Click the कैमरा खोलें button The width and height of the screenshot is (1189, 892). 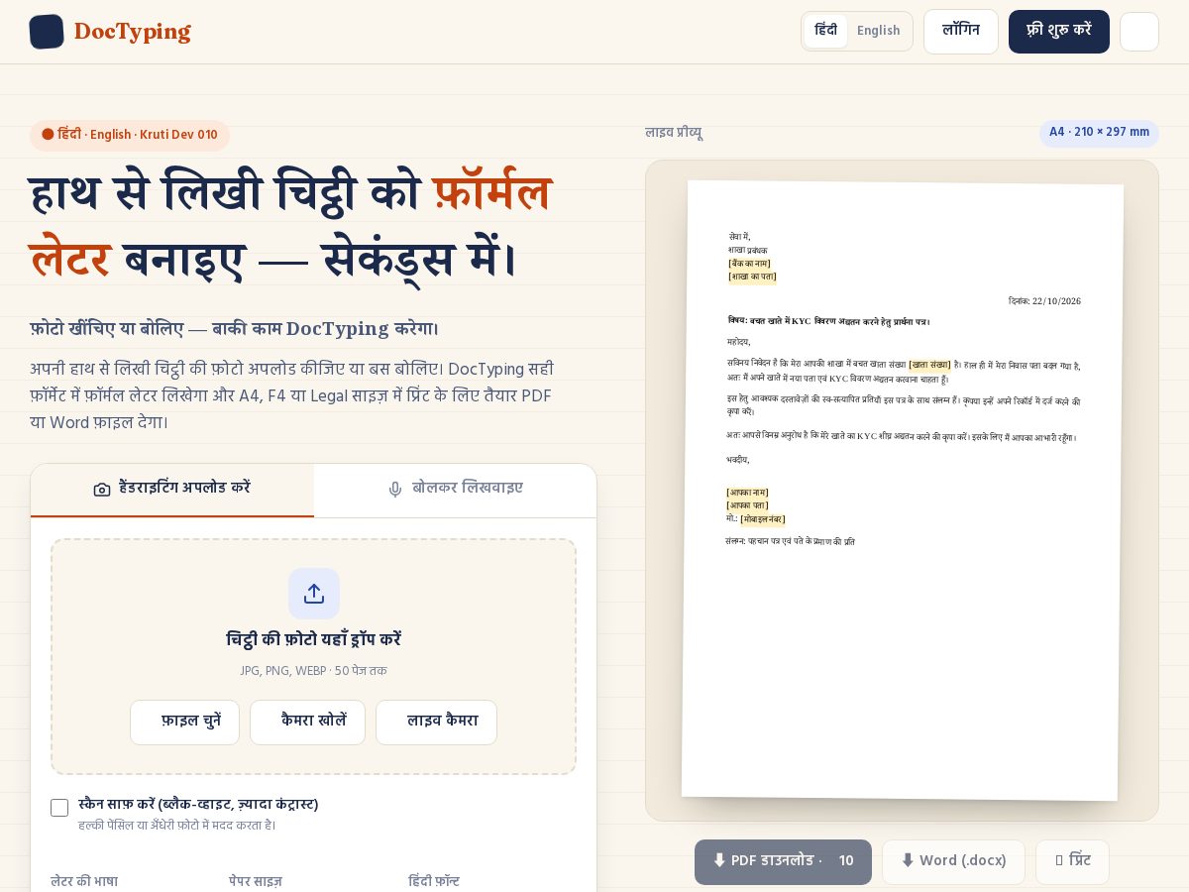(x=307, y=723)
